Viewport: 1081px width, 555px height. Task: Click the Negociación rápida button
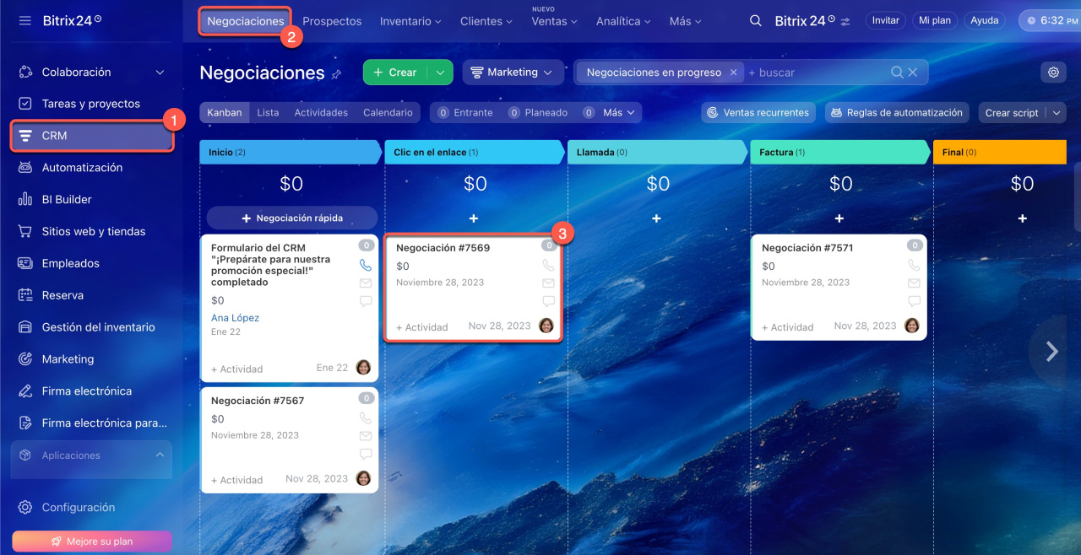292,218
